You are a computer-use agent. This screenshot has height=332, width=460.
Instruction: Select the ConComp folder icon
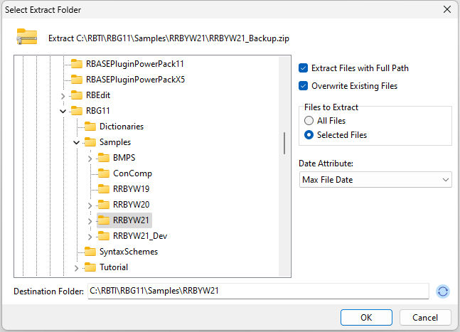click(x=104, y=173)
